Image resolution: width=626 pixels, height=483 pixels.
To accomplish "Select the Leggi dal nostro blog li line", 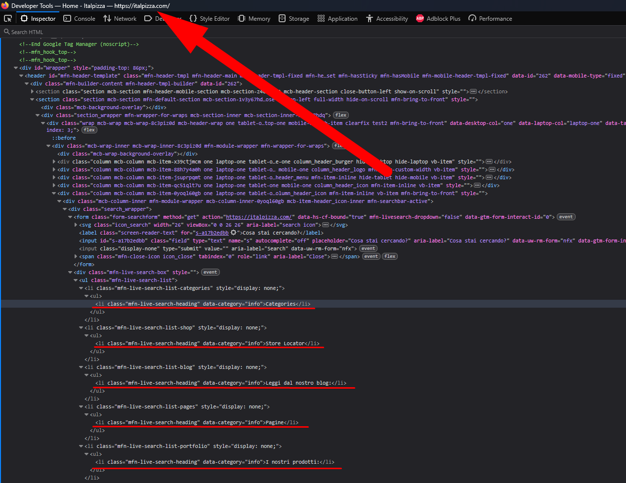I will click(x=221, y=383).
